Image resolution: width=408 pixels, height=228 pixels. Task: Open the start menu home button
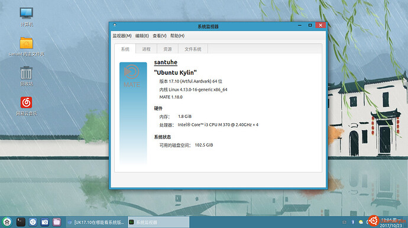click(x=7, y=222)
